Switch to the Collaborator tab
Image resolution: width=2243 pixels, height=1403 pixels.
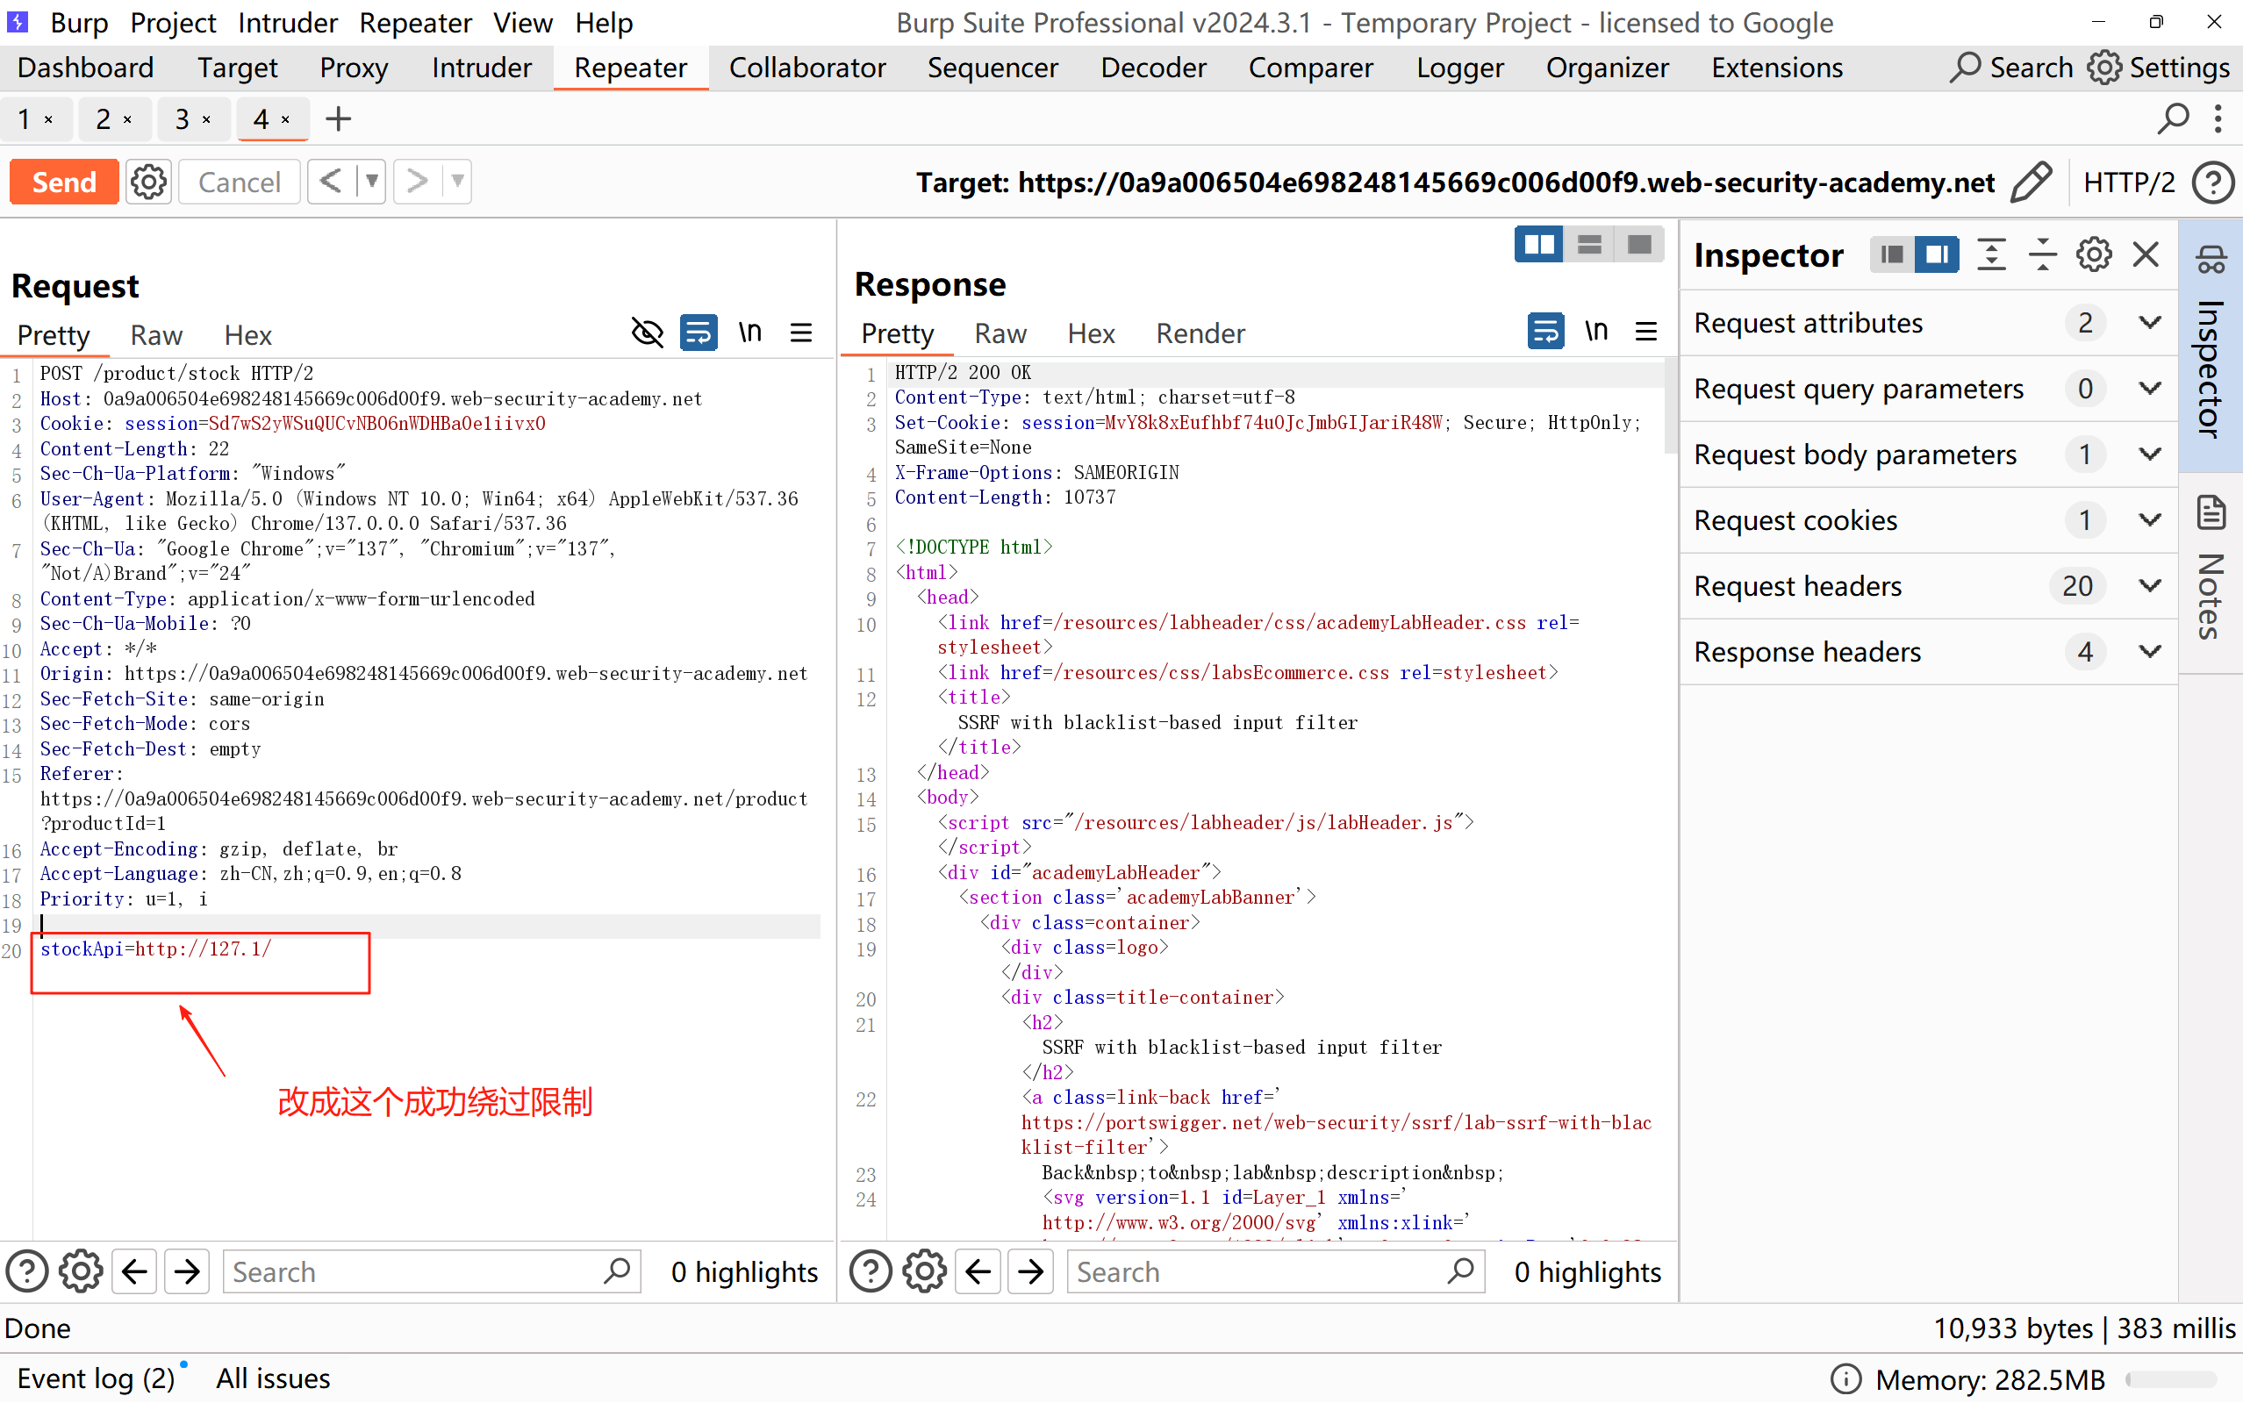806,68
